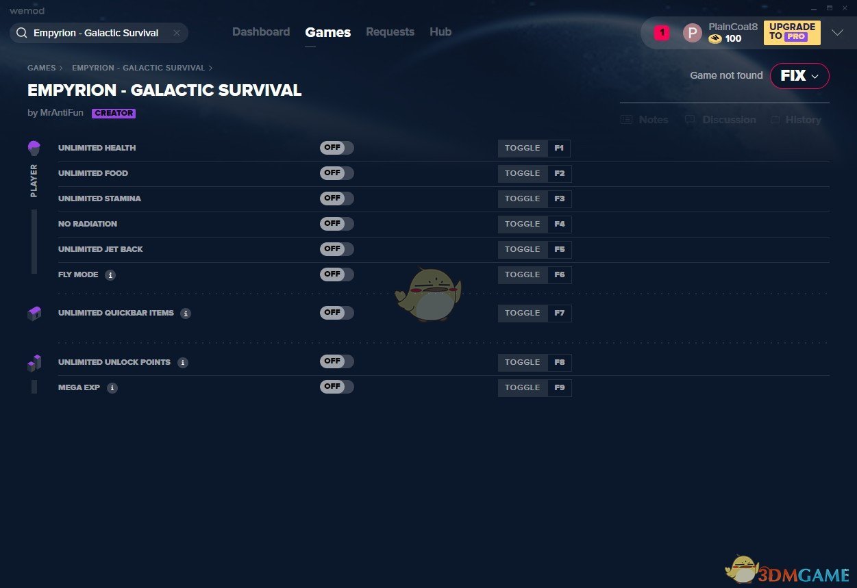This screenshot has height=588, width=857.
Task: Click the PlainCoat8 profile avatar
Action: [x=693, y=33]
